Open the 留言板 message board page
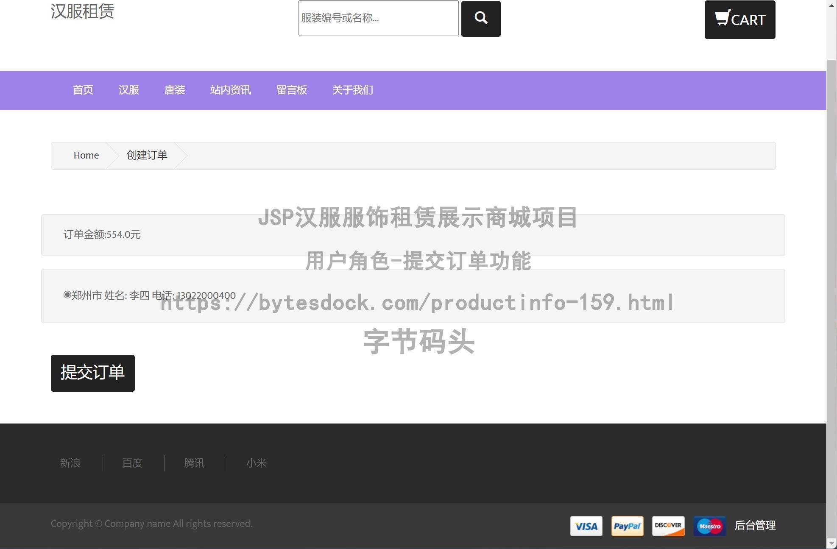Screen dimensions: 837x549 click(292, 90)
